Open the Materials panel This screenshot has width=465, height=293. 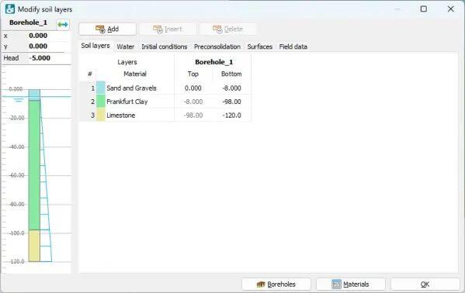coord(351,284)
